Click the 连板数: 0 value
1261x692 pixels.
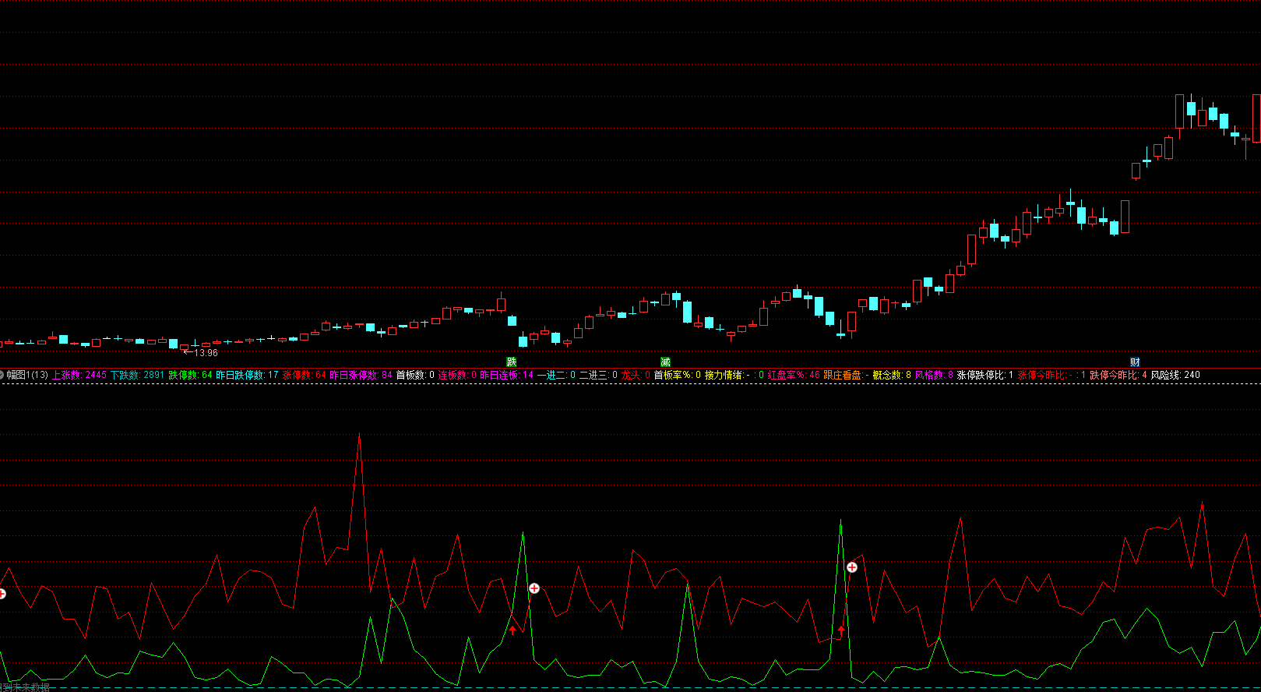point(457,375)
